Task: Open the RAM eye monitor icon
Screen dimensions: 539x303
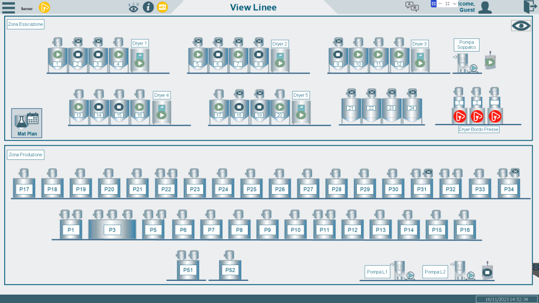Action: pos(134,7)
